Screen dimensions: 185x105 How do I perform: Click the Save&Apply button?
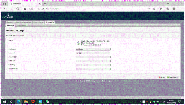click(x=173, y=77)
